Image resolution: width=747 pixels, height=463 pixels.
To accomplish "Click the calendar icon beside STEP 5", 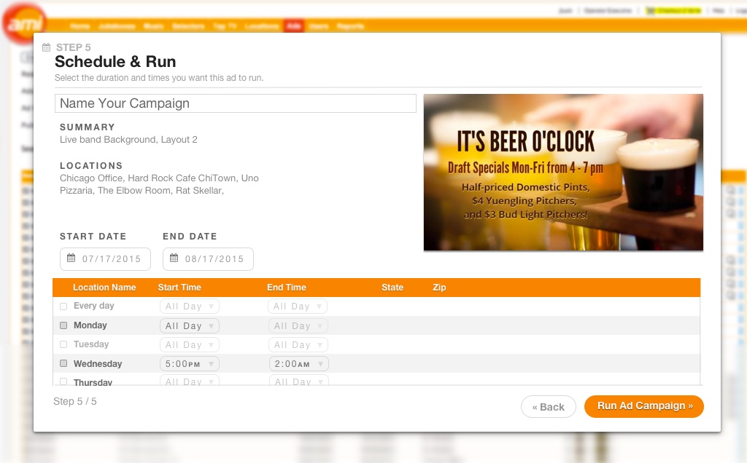I will 47,48.
